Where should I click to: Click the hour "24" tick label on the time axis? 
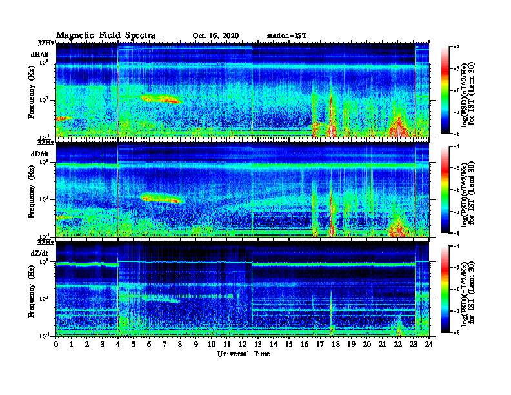(429, 345)
